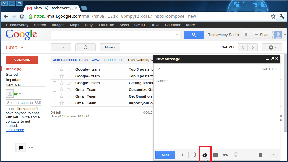This screenshot has height=162, width=288.
Task: Refresh the inbox with circular arrow button
Action: 85,47
